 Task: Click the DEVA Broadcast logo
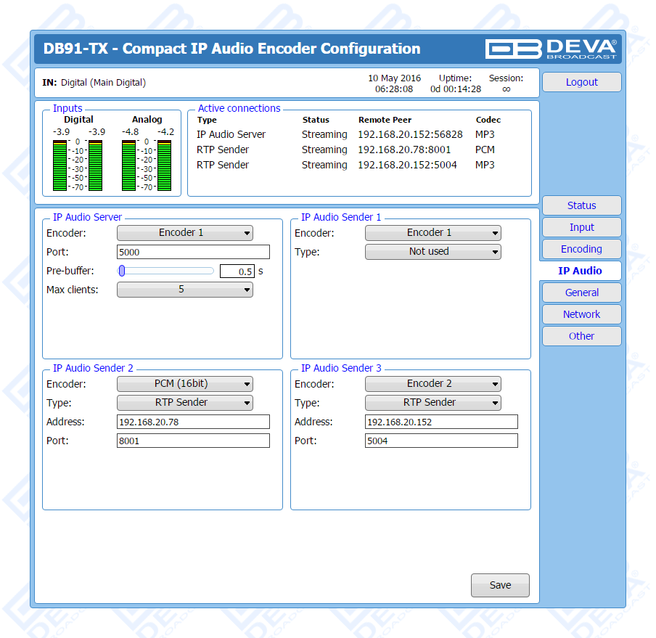(x=552, y=49)
